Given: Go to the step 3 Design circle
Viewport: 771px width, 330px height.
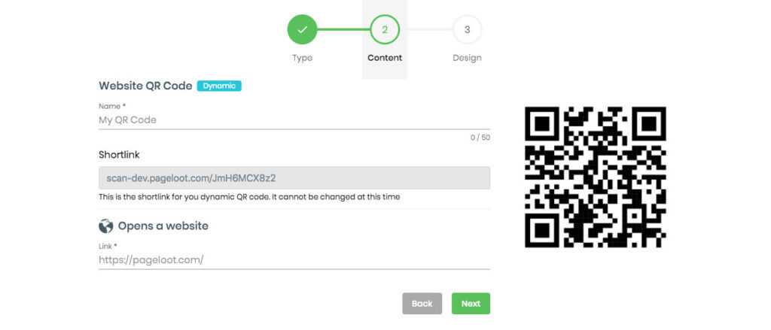Looking at the screenshot, I should pyautogui.click(x=467, y=29).
